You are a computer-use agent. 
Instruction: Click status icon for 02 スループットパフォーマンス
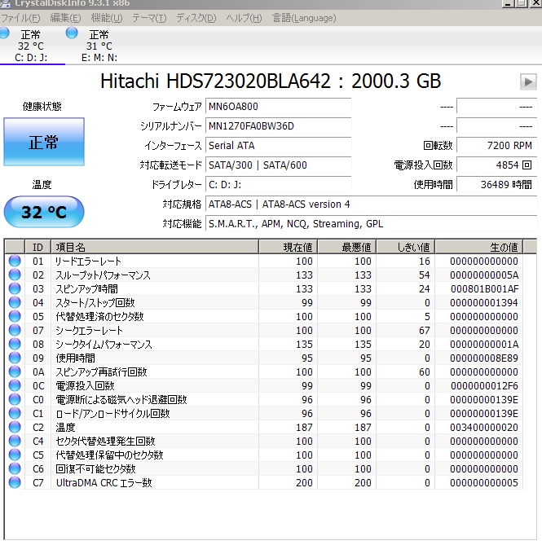pos(15,275)
